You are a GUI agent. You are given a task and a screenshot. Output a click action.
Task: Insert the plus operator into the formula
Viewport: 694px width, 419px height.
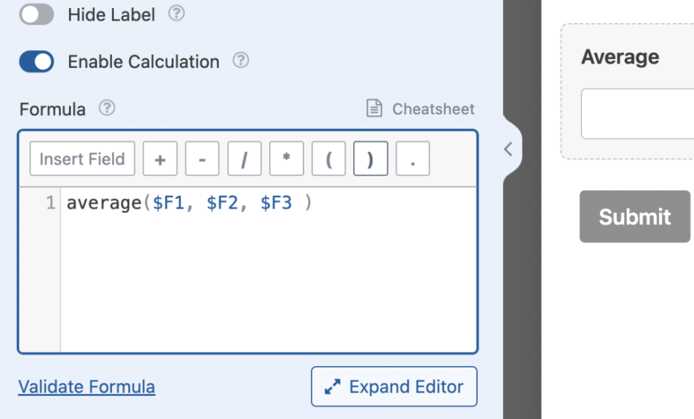pyautogui.click(x=160, y=159)
